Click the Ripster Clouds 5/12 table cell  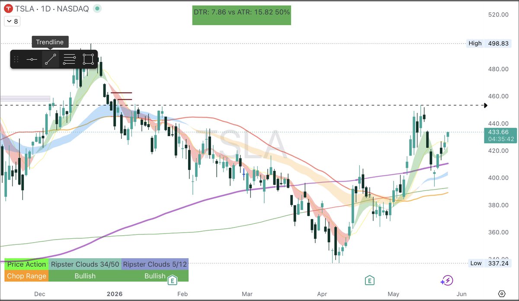coord(155,265)
